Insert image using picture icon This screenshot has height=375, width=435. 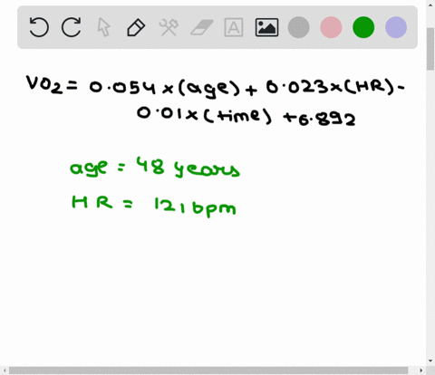(x=266, y=27)
